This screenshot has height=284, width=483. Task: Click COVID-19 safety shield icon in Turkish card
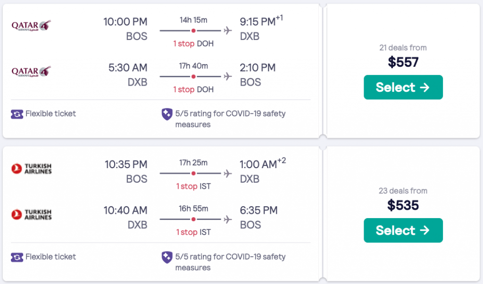click(x=167, y=257)
